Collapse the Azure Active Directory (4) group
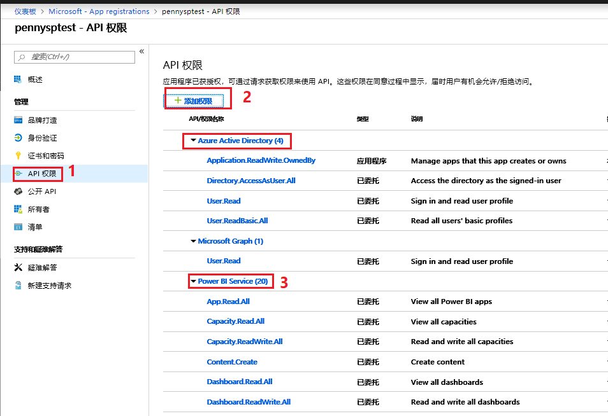Viewport: 608px width, 416px height. click(194, 141)
